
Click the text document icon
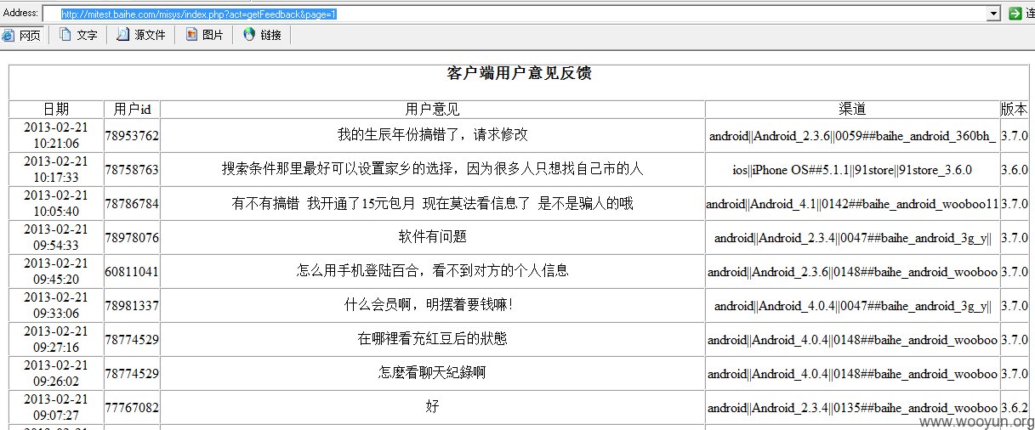point(65,35)
